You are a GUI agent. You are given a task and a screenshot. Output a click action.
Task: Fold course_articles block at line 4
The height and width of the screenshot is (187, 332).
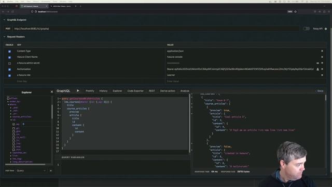click(x=60, y=109)
